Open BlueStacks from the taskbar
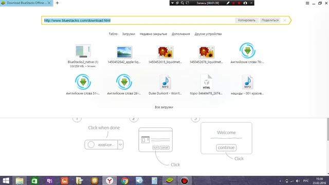 click(x=170, y=180)
